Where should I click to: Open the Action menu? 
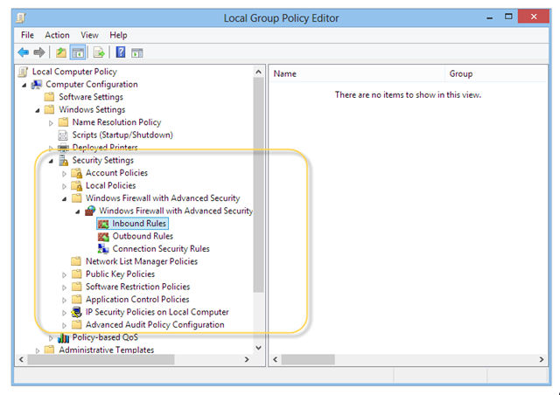click(57, 35)
